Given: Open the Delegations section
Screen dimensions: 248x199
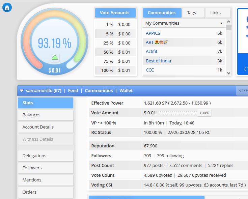Looking at the screenshot, I should (x=46, y=156).
